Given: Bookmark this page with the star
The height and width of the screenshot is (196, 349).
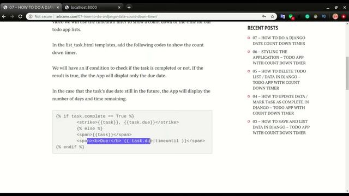Looking at the screenshot, I should click(x=272, y=16).
